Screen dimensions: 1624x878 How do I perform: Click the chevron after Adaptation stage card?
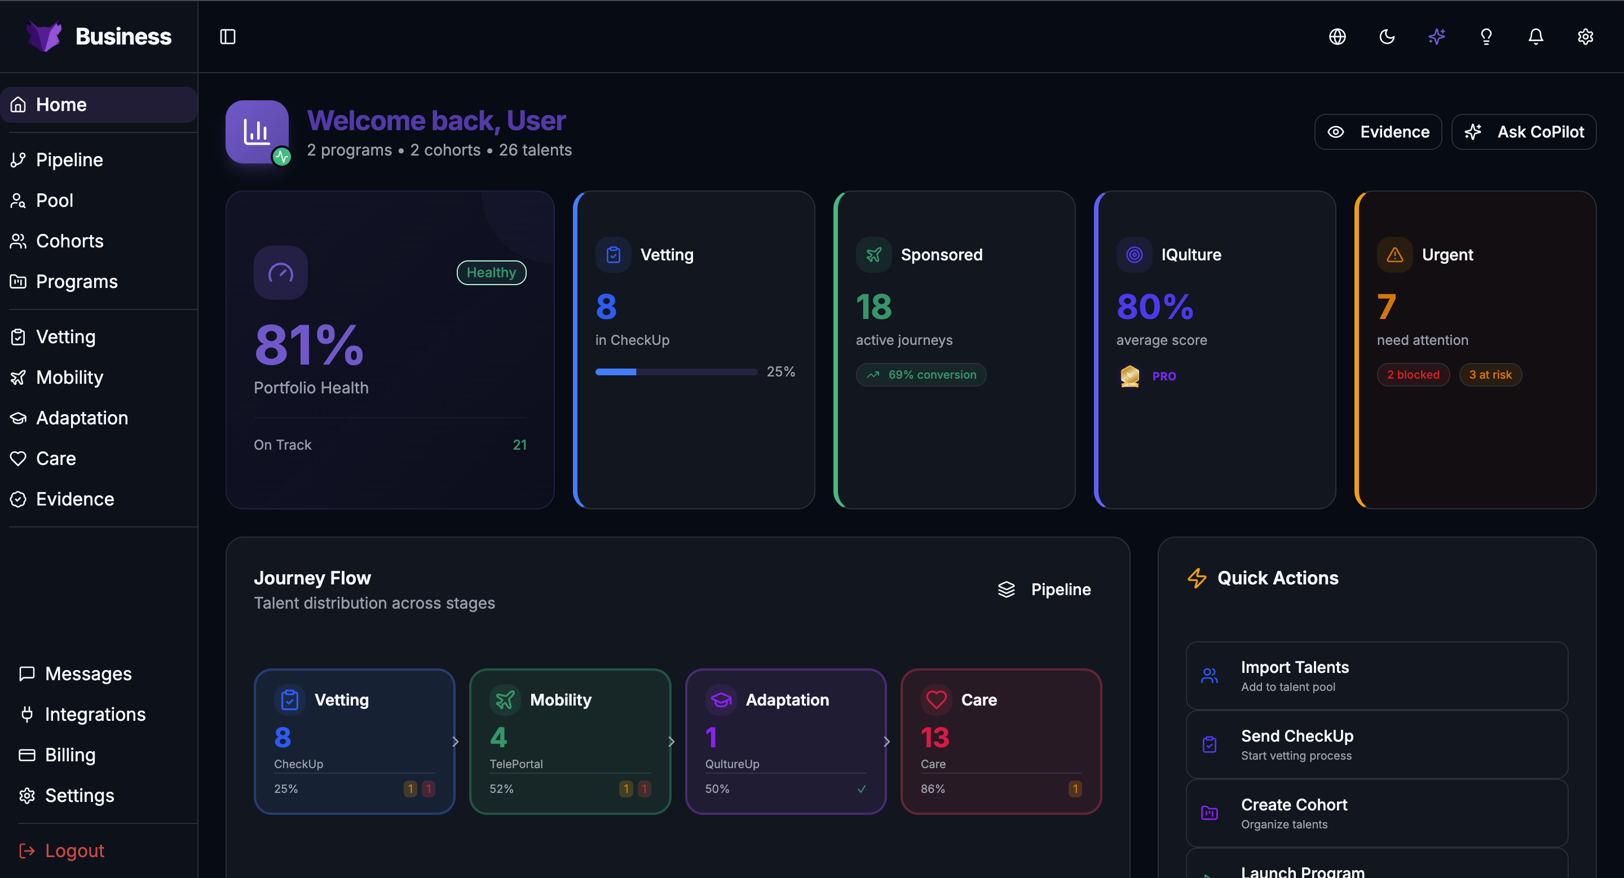(887, 741)
